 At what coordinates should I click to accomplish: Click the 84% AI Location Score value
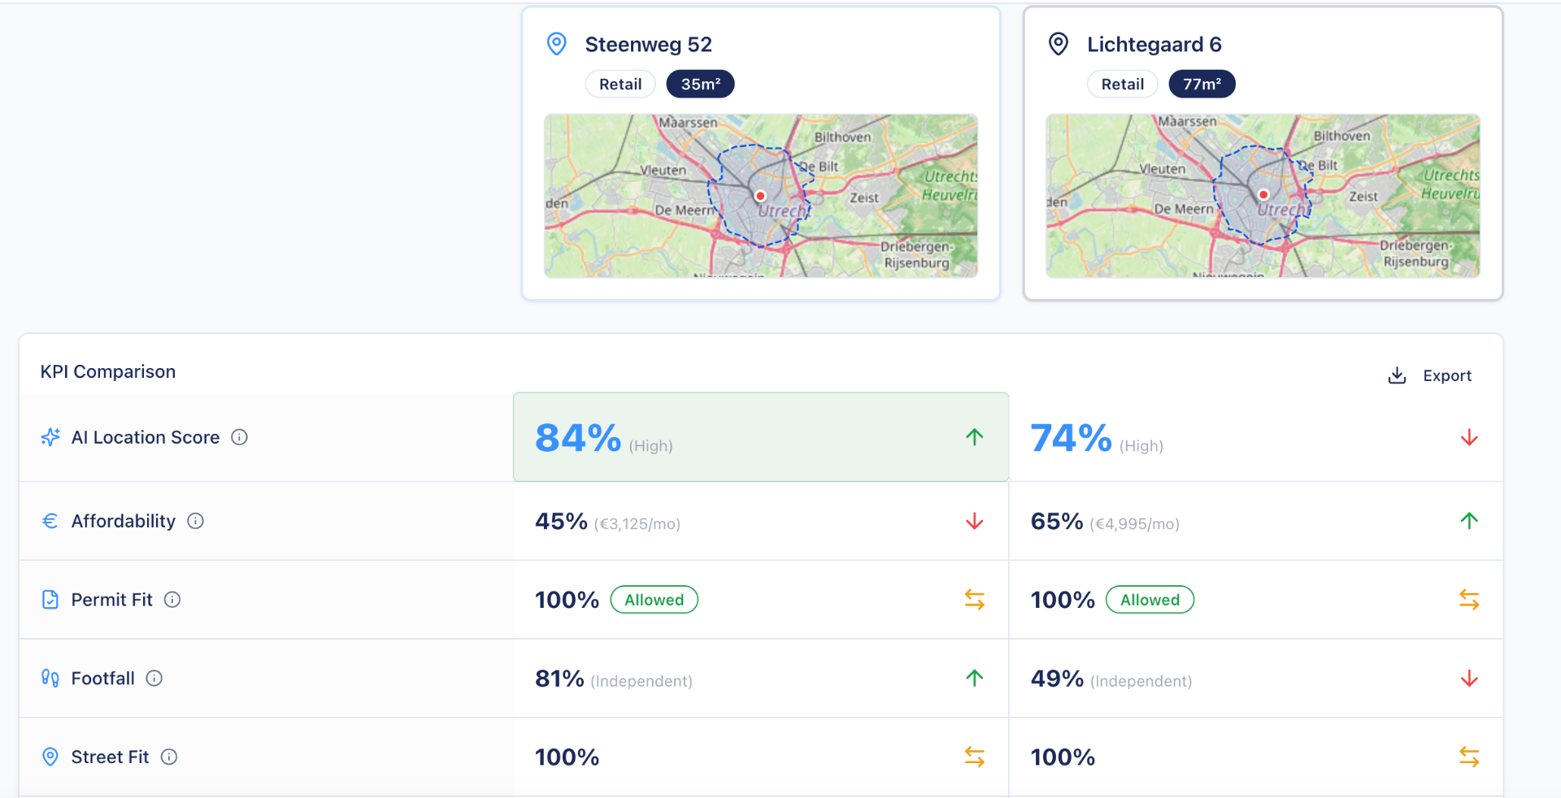pyautogui.click(x=578, y=438)
